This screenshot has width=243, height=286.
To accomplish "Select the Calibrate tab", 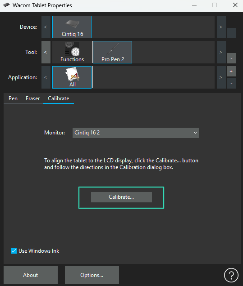I will tap(58, 98).
